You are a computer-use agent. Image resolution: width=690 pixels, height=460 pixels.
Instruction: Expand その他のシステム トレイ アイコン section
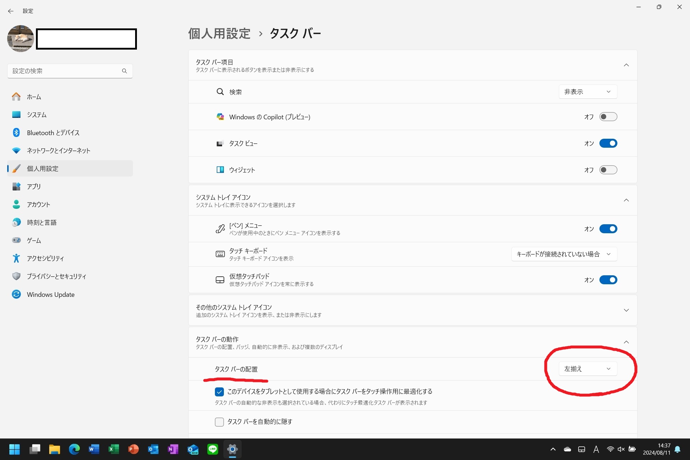(x=626, y=310)
